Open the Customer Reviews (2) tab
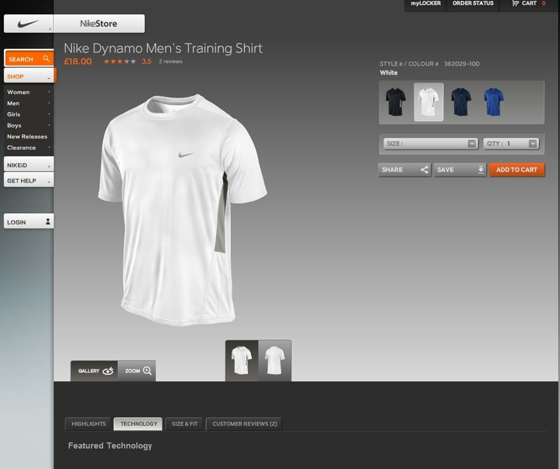560x469 pixels. [244, 424]
